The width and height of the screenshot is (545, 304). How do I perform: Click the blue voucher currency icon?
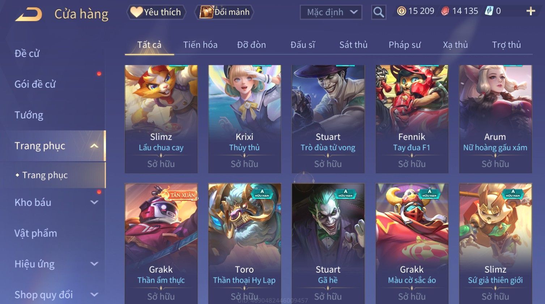(489, 11)
